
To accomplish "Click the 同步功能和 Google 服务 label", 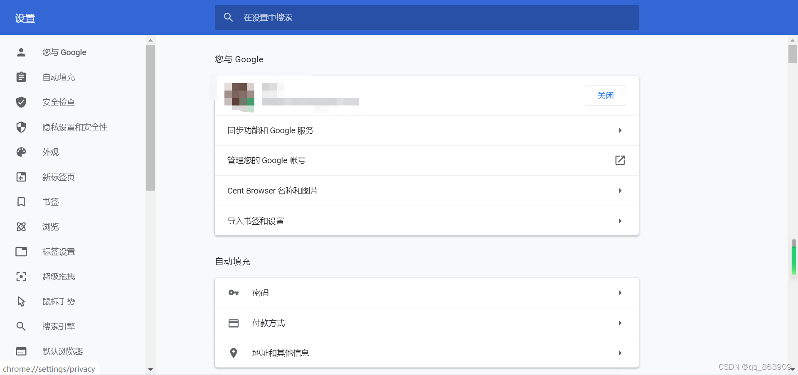I will [x=271, y=130].
